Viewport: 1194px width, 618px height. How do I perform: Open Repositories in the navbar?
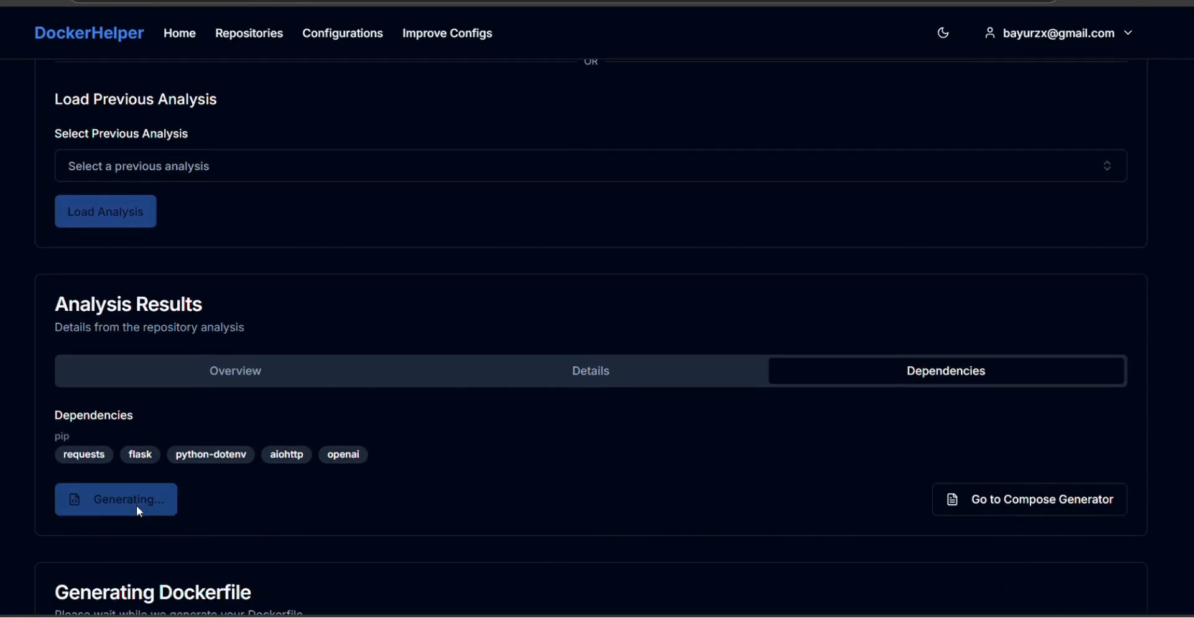click(x=249, y=34)
